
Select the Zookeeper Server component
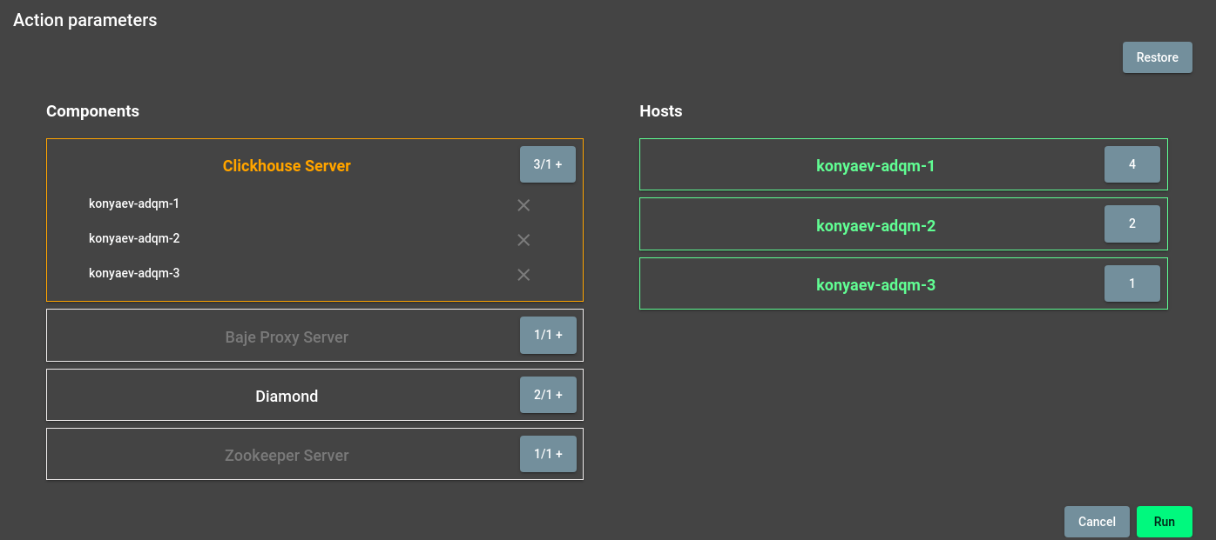[x=287, y=456]
